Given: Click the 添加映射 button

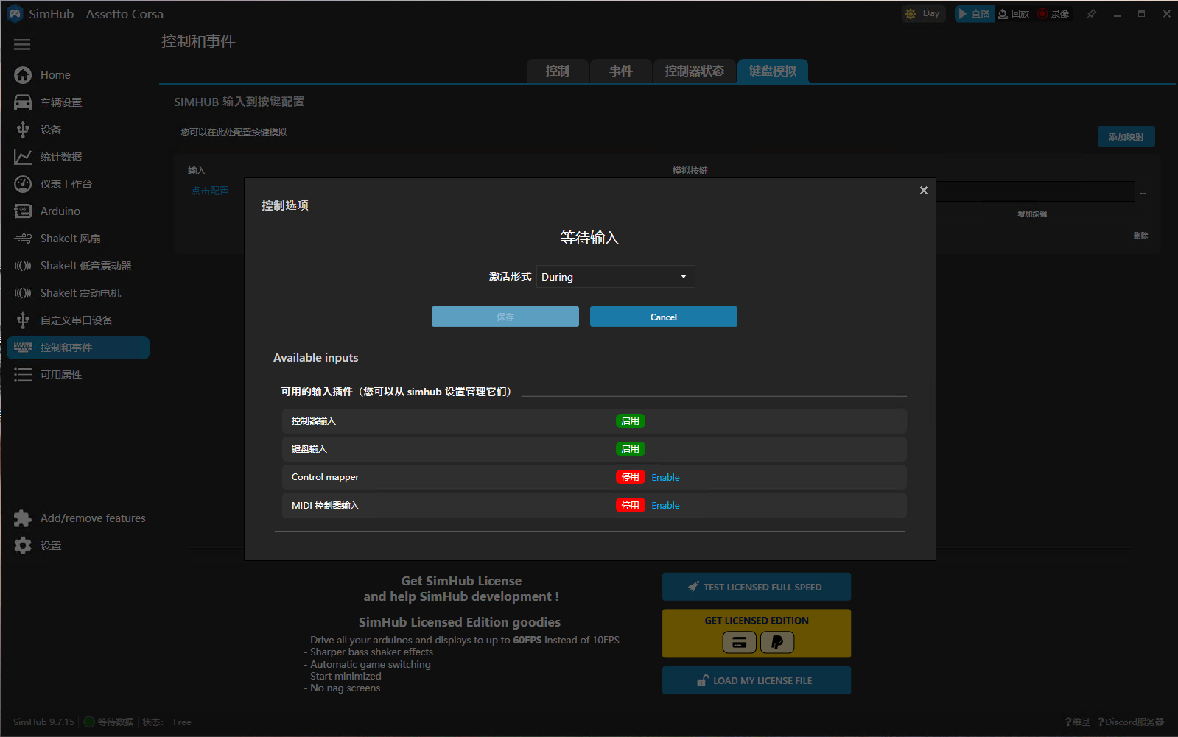Looking at the screenshot, I should (x=1126, y=137).
